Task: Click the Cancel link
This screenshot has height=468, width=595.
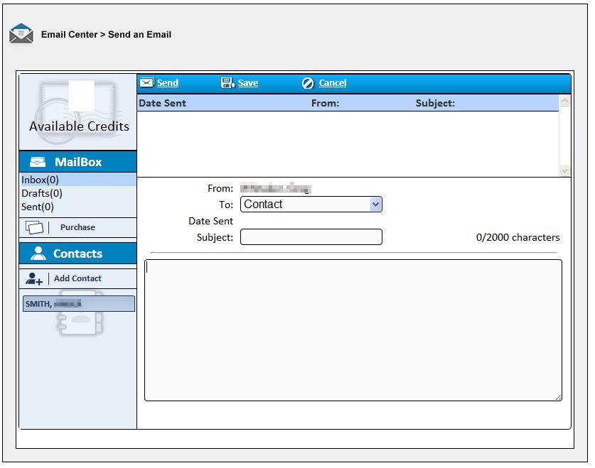Action: click(x=333, y=82)
